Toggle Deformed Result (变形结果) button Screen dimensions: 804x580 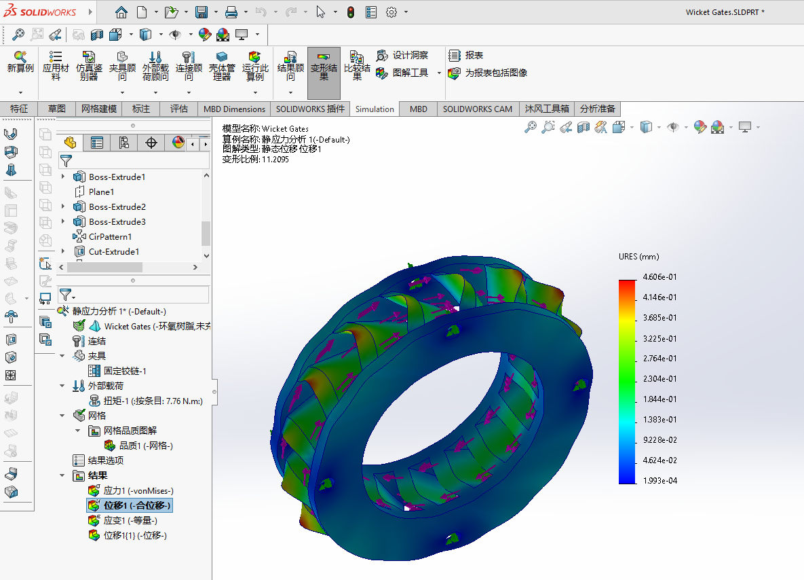point(324,73)
